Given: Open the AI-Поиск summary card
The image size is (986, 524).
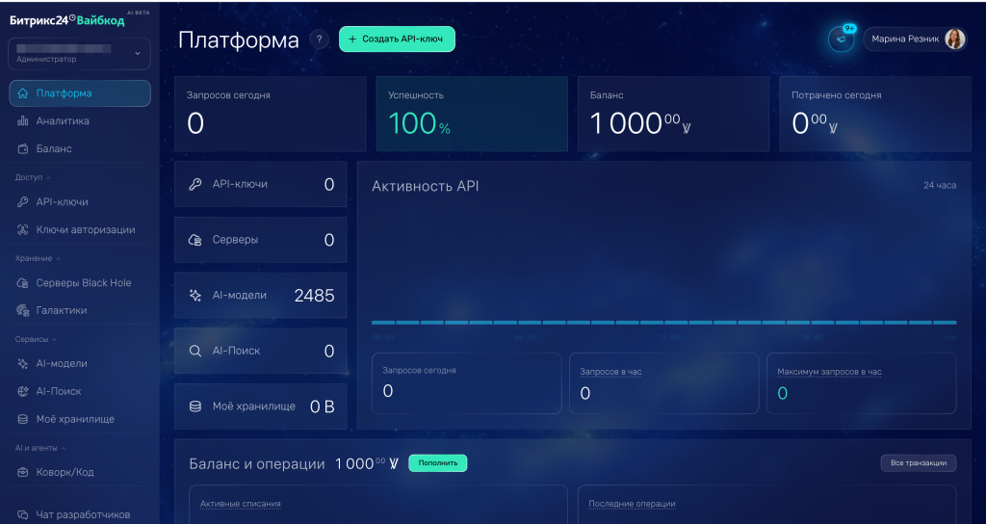Looking at the screenshot, I should coord(260,351).
